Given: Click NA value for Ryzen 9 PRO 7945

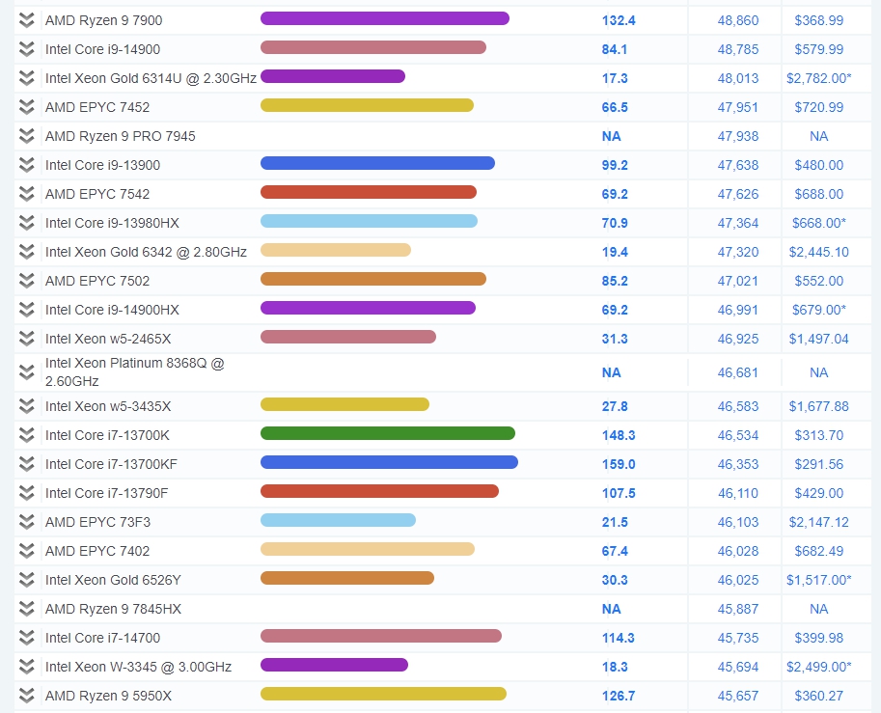Looking at the screenshot, I should [612, 137].
